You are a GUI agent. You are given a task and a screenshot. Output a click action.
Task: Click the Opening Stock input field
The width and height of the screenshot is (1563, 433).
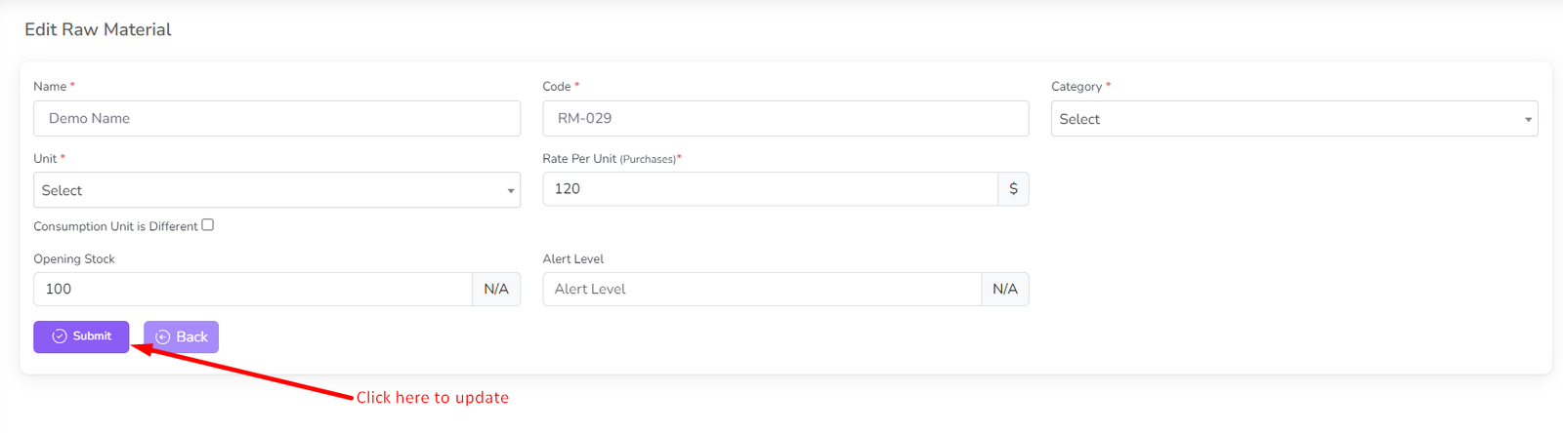click(x=252, y=290)
